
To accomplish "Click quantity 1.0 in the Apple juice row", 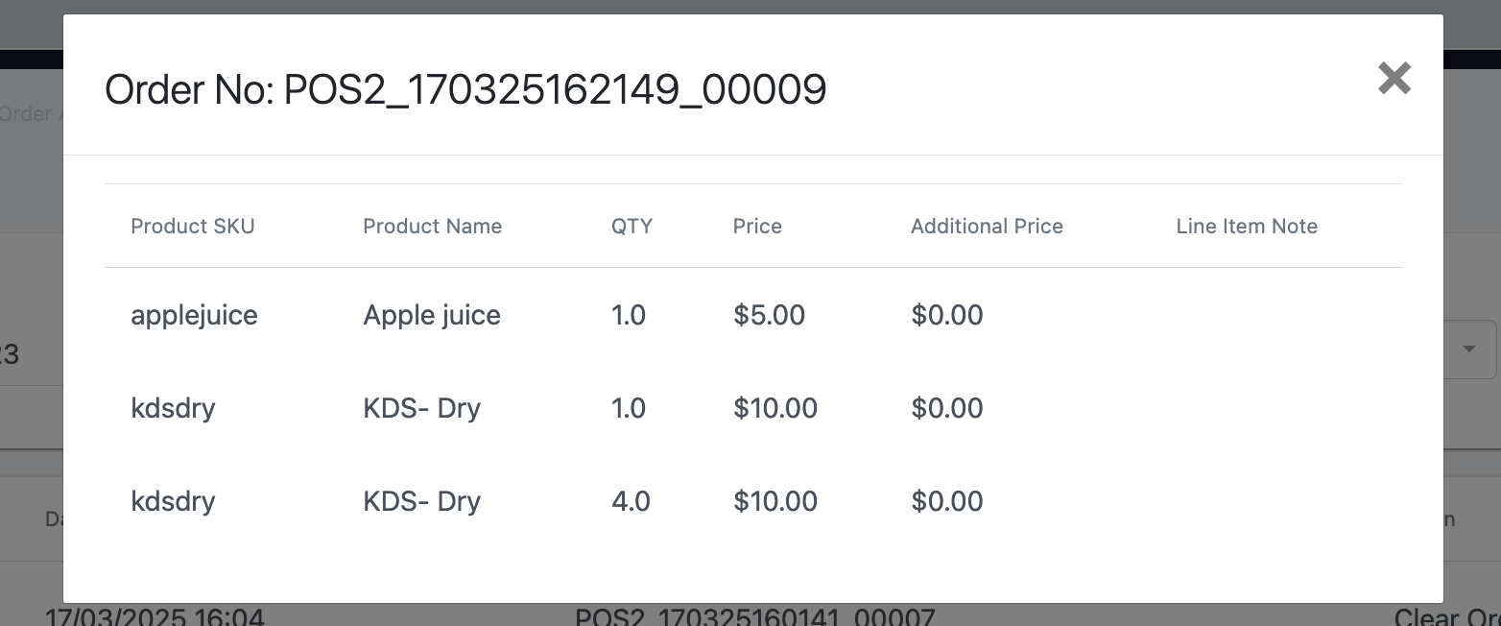I will (x=629, y=315).
